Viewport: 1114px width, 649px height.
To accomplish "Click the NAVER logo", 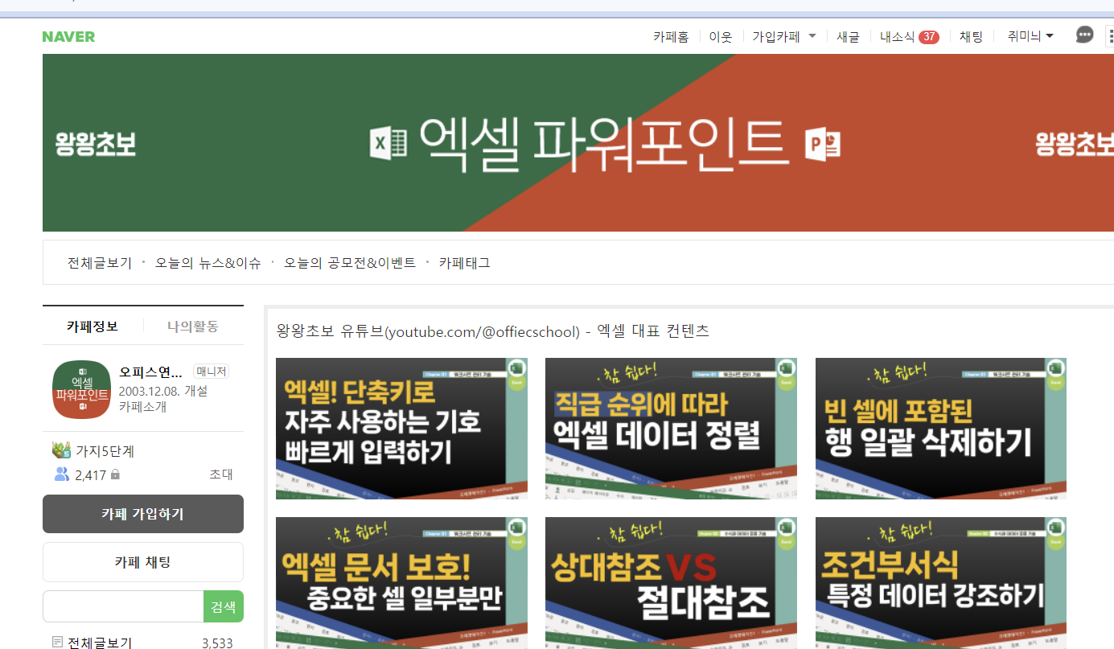I will [x=68, y=37].
